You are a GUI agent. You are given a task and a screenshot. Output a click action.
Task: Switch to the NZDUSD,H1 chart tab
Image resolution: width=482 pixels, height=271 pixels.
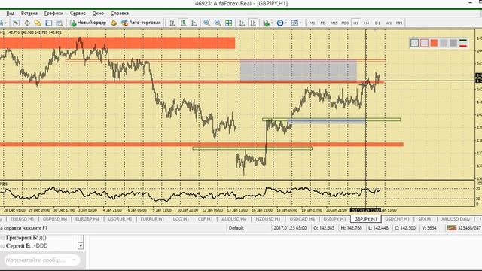tap(268, 219)
